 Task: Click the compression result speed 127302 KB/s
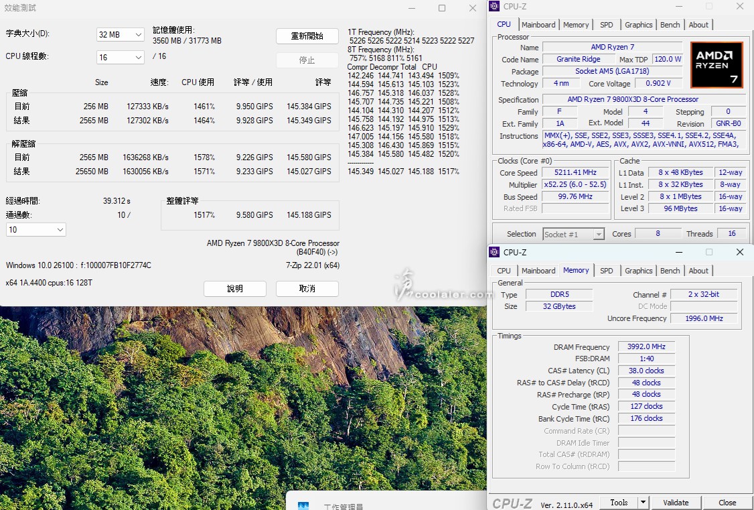(147, 120)
